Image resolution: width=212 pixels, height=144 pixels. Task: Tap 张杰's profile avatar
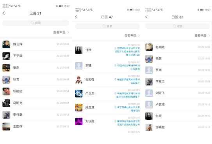pos(6,68)
